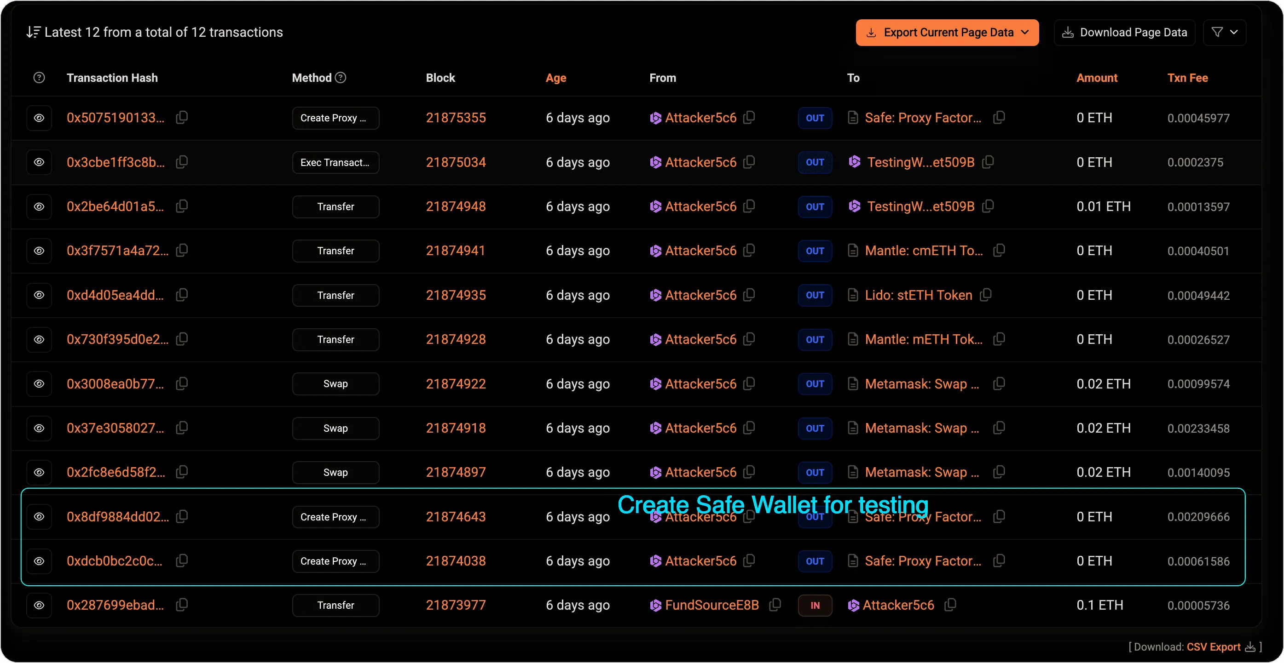Click amount 0.1 ETH in last row

tap(1099, 605)
